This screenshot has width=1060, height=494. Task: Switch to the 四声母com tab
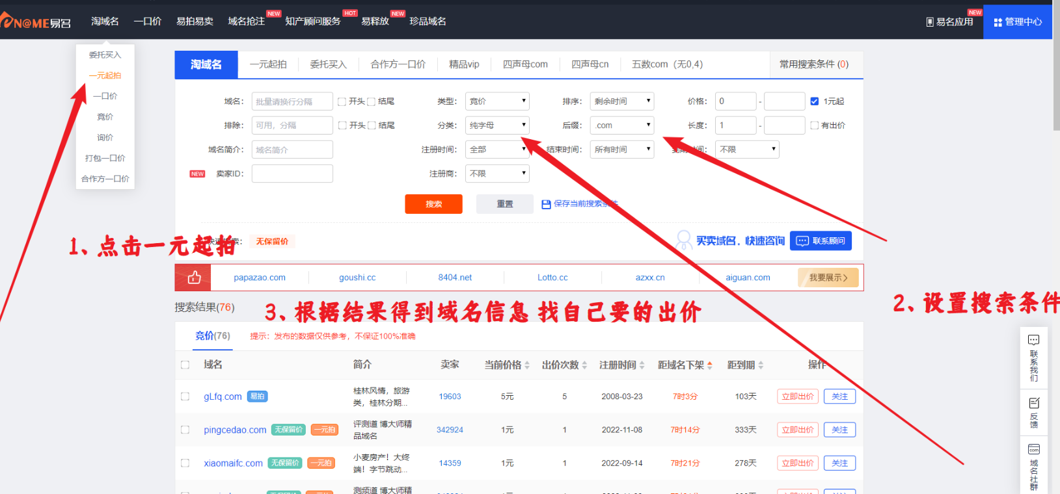pos(525,64)
